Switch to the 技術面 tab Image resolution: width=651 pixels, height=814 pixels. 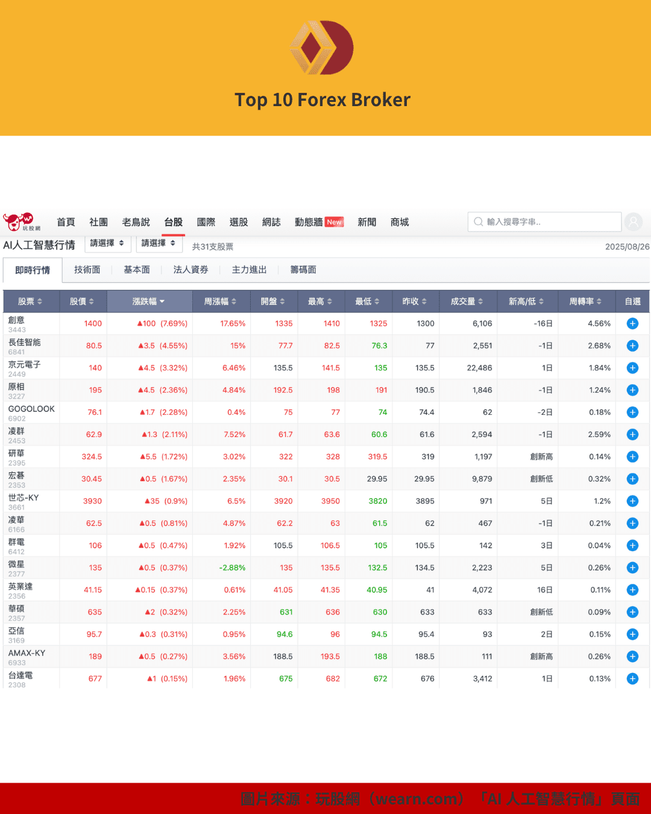pos(87,270)
